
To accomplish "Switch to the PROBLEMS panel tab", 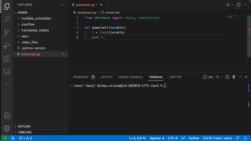I will tap(81, 77).
